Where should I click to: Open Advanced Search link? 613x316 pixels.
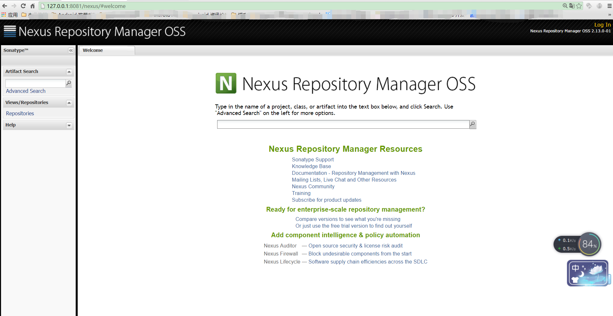tap(26, 91)
